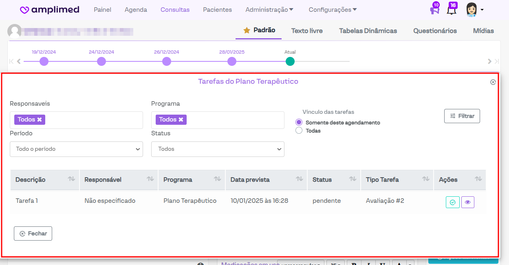Expand the Administração menu
509x265 pixels.
(269, 10)
